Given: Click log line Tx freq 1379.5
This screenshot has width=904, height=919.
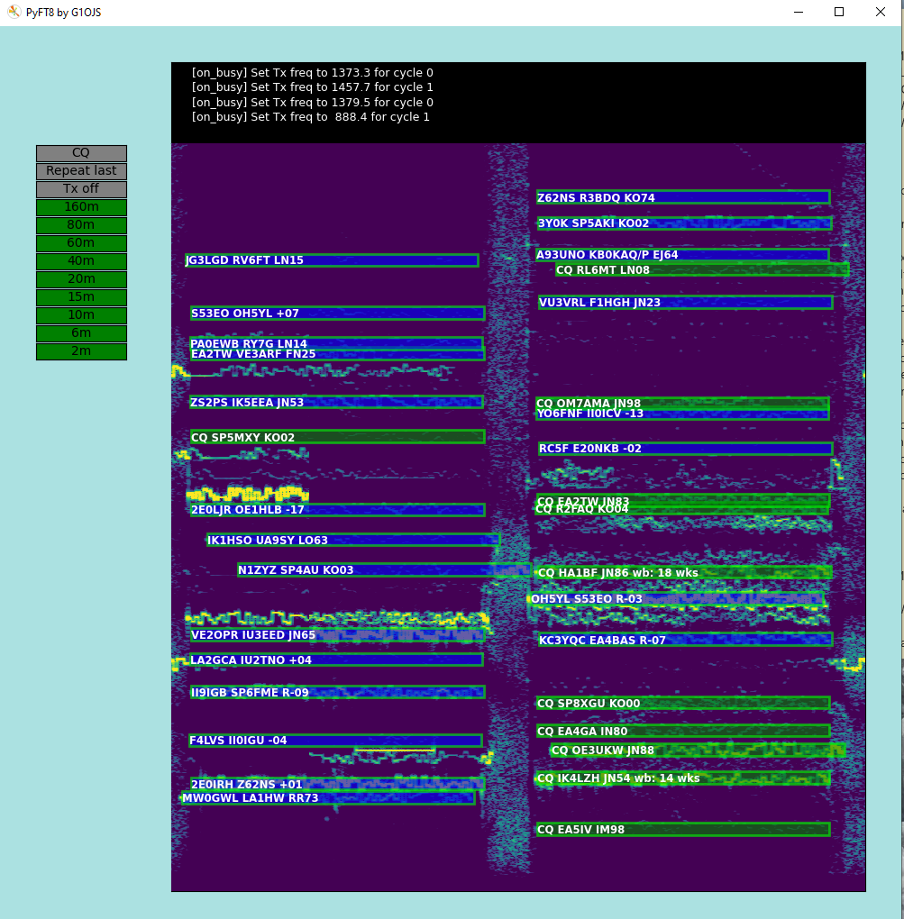Looking at the screenshot, I should (x=313, y=103).
